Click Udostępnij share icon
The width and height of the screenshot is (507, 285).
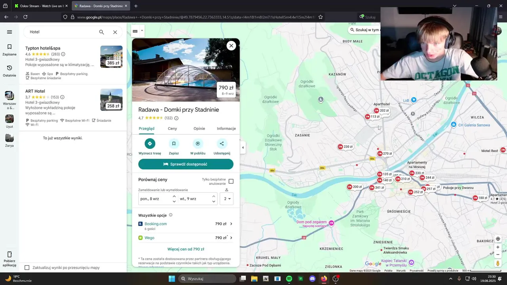tap(222, 143)
